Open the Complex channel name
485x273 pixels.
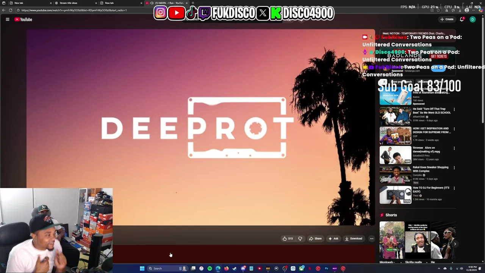click(417, 175)
